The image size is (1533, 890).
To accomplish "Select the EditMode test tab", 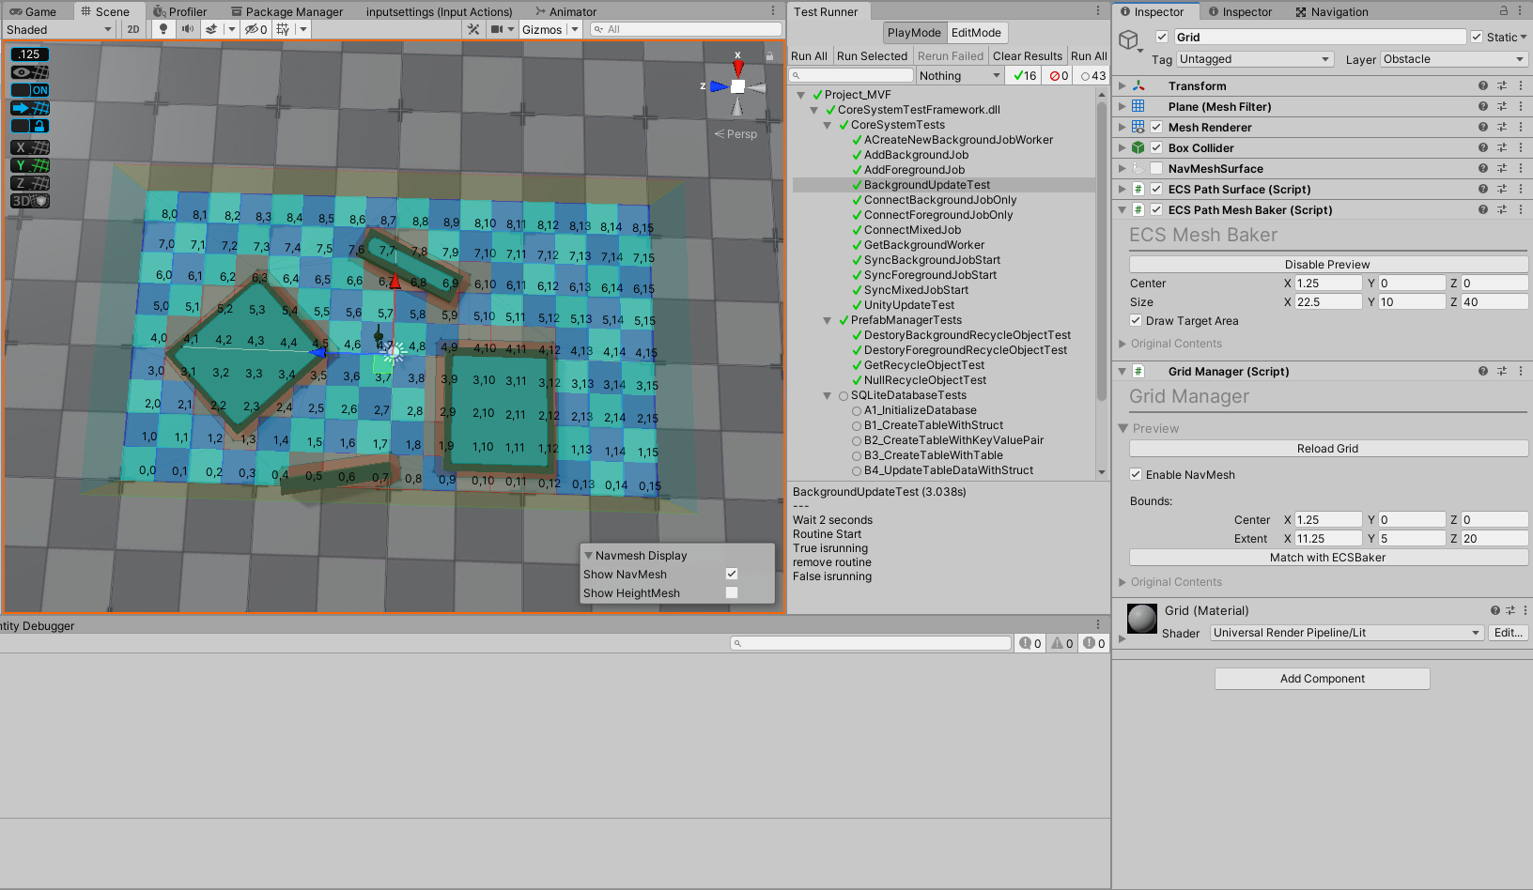I will (x=976, y=32).
